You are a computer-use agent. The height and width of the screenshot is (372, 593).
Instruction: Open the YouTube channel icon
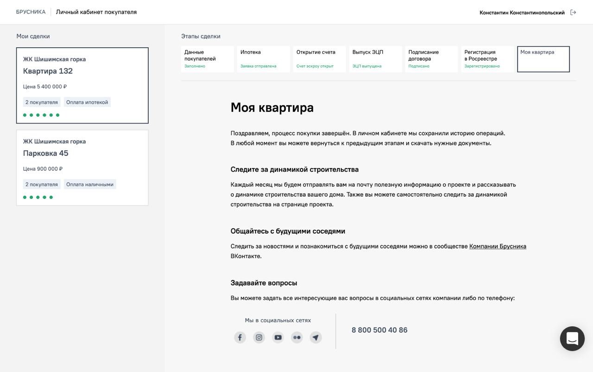278,337
